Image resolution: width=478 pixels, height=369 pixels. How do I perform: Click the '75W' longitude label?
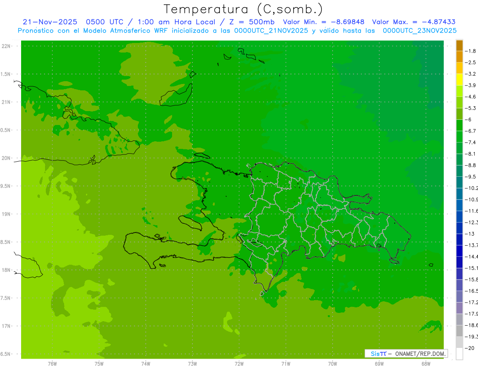(99, 364)
